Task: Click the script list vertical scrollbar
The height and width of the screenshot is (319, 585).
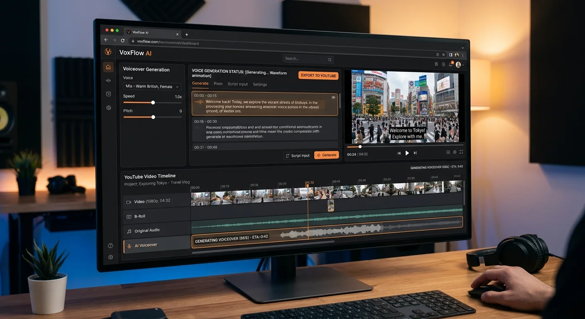Action: (x=339, y=102)
